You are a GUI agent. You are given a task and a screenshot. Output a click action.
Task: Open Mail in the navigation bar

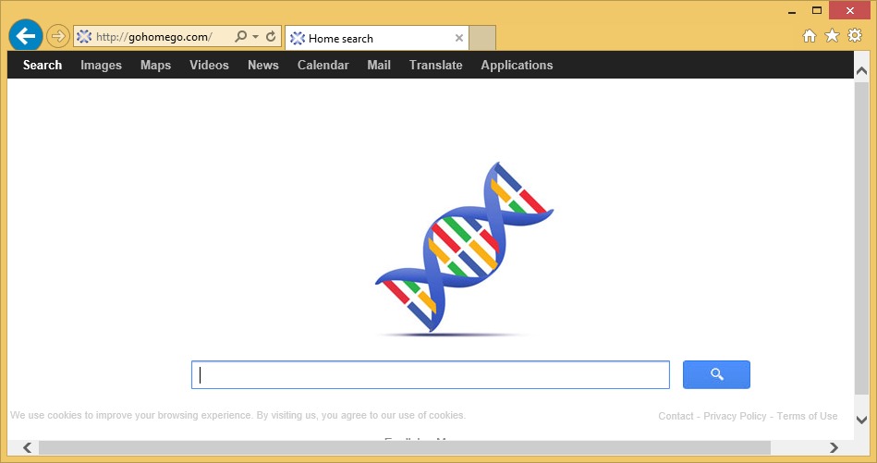click(379, 65)
